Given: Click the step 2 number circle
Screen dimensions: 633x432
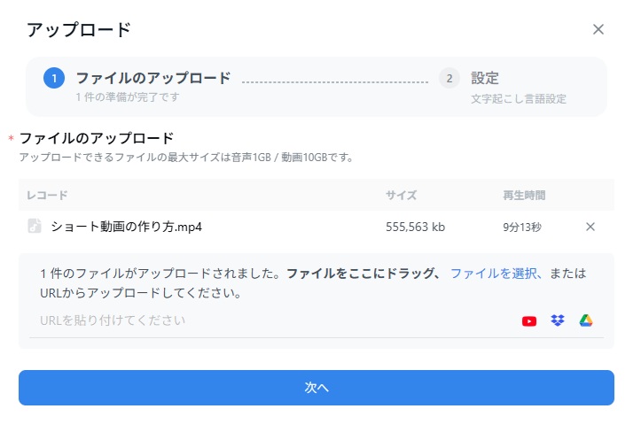Looking at the screenshot, I should 449,78.
